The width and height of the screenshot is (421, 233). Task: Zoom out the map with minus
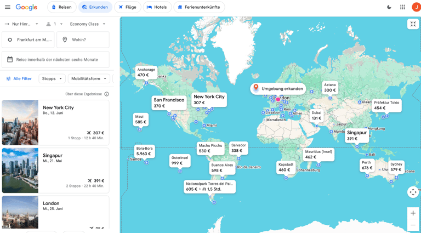(x=413, y=225)
